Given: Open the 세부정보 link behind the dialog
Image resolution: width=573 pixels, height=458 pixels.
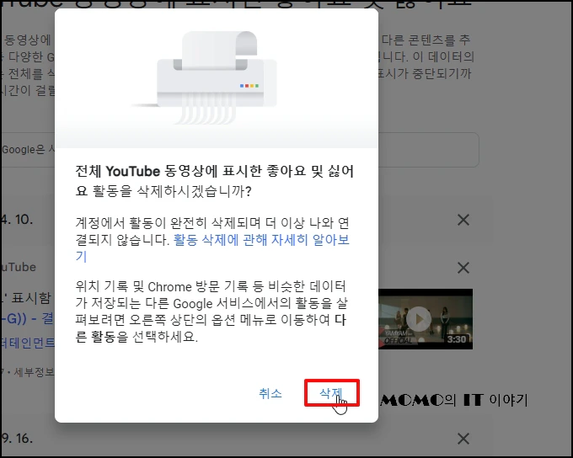Looking at the screenshot, I should [34, 372].
